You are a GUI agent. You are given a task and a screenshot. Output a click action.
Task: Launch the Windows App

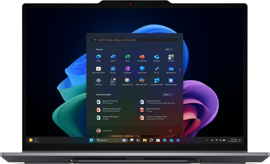[171, 82]
